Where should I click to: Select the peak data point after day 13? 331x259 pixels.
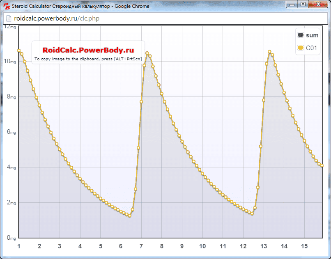[x=269, y=52]
